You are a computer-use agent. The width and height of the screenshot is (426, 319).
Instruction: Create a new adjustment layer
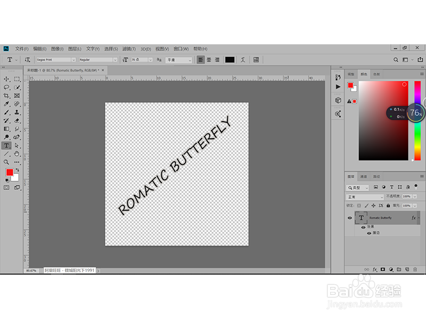pos(391,270)
